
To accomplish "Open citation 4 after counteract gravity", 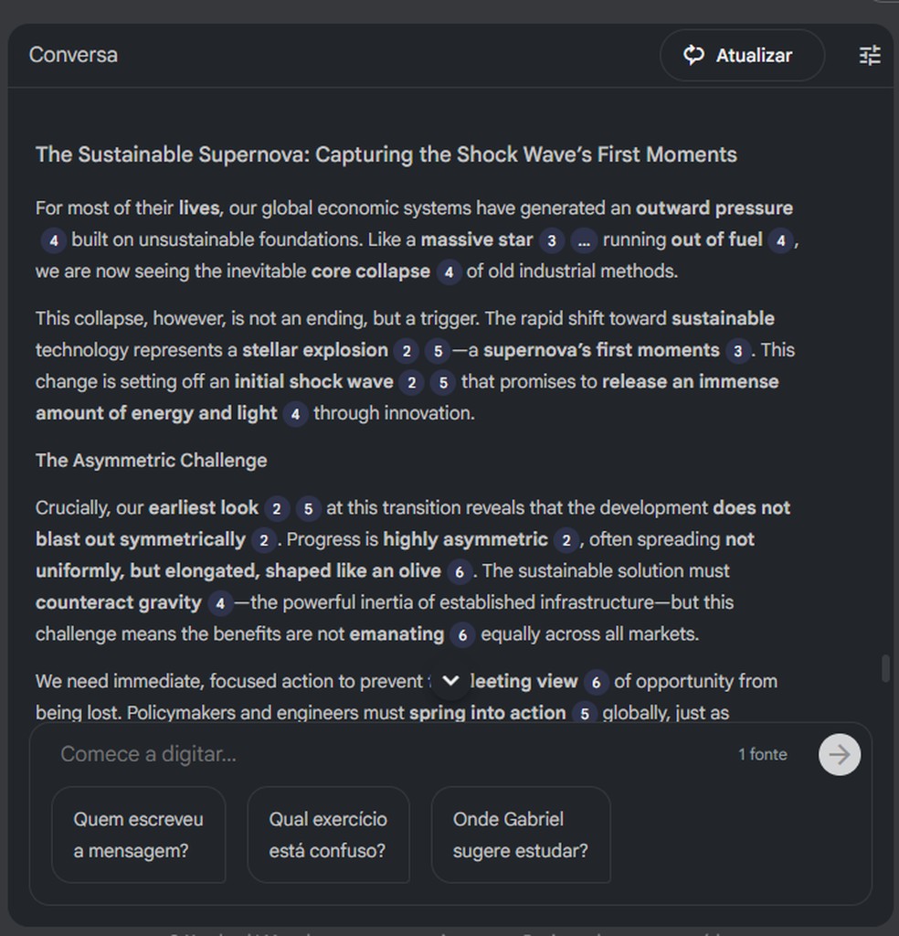I will click(219, 603).
